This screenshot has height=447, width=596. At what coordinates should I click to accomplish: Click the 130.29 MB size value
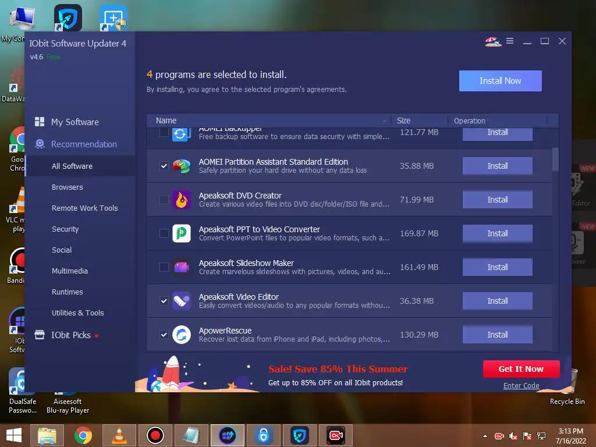tap(419, 335)
